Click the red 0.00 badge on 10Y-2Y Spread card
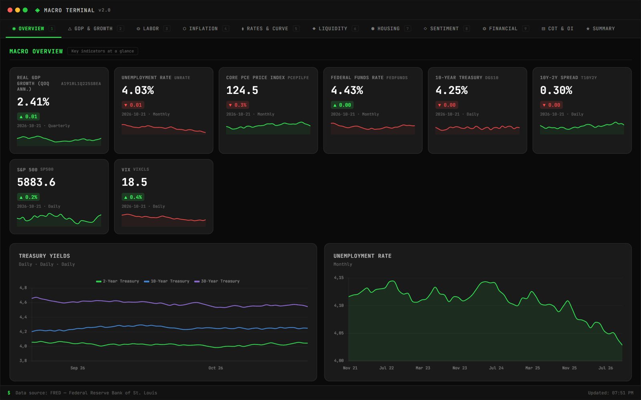 click(551, 105)
